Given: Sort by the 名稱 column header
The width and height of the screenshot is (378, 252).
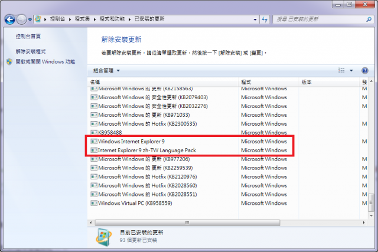Looking at the screenshot, I should [163, 82].
